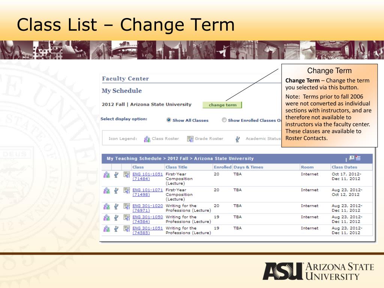384x288 pixels.
Task: Click My Teaching Schedule table title bar
Action: [x=237, y=159]
